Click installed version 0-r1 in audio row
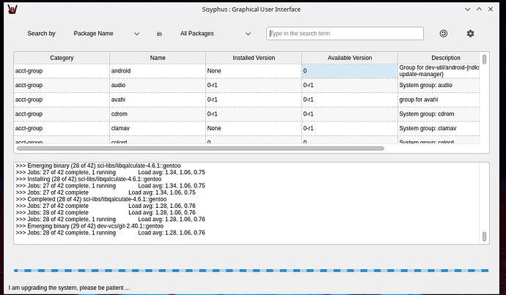The width and height of the screenshot is (506, 295). (254, 86)
